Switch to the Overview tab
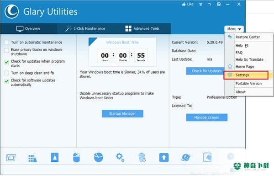Viewport: 274px width, 176px height. point(28,28)
